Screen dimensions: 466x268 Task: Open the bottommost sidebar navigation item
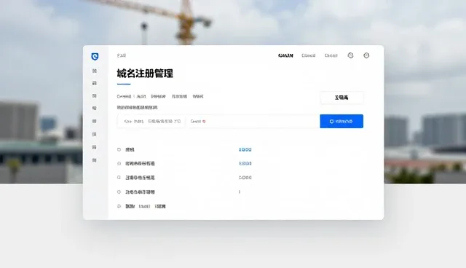95,160
